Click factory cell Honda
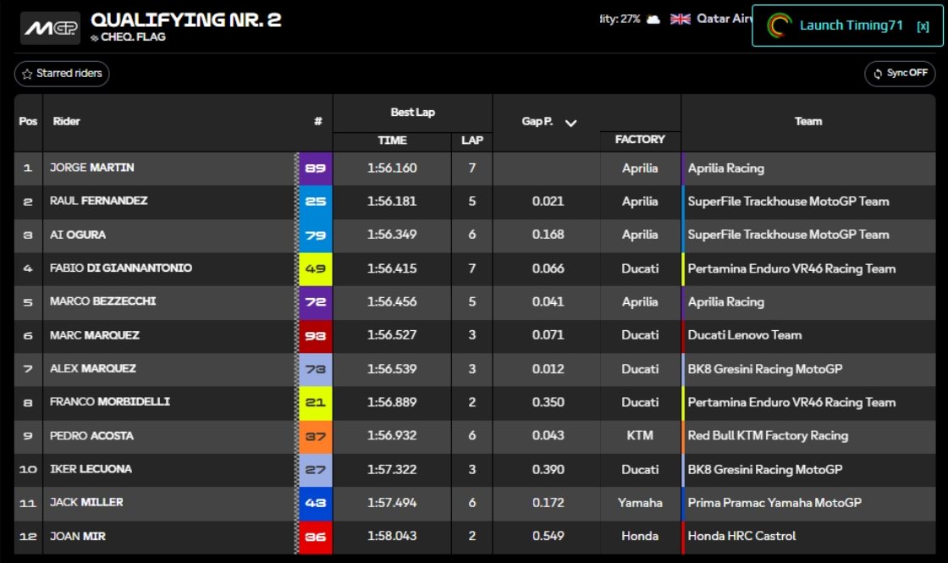 click(x=640, y=536)
